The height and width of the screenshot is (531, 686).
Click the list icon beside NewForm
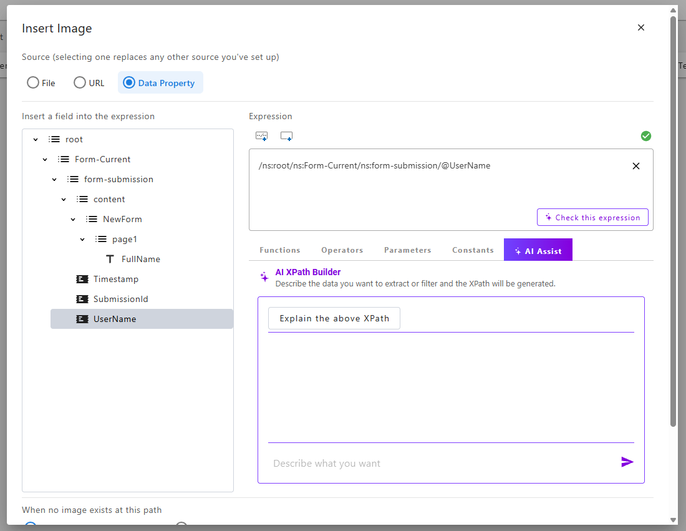tap(92, 219)
